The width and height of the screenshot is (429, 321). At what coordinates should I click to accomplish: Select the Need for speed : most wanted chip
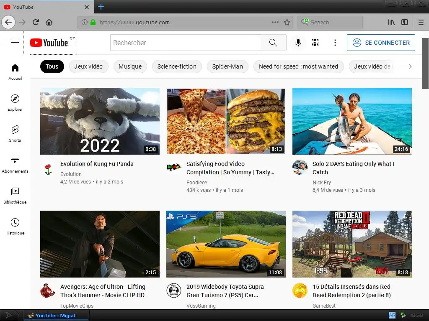click(x=298, y=66)
